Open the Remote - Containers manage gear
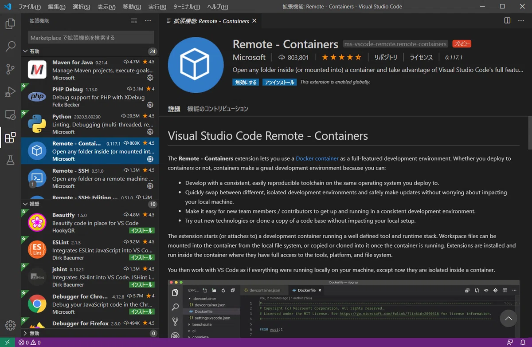Viewport: 532px width, 347px height. point(150,159)
